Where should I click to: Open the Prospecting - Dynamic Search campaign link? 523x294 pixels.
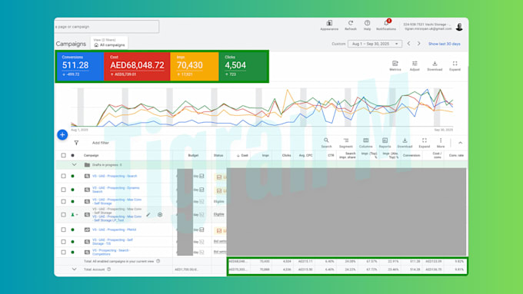(x=116, y=190)
